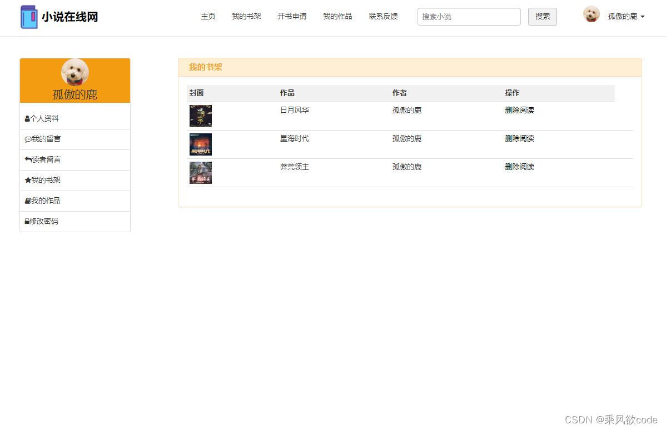
Task: Click the 作者 column header
Action: click(x=400, y=93)
